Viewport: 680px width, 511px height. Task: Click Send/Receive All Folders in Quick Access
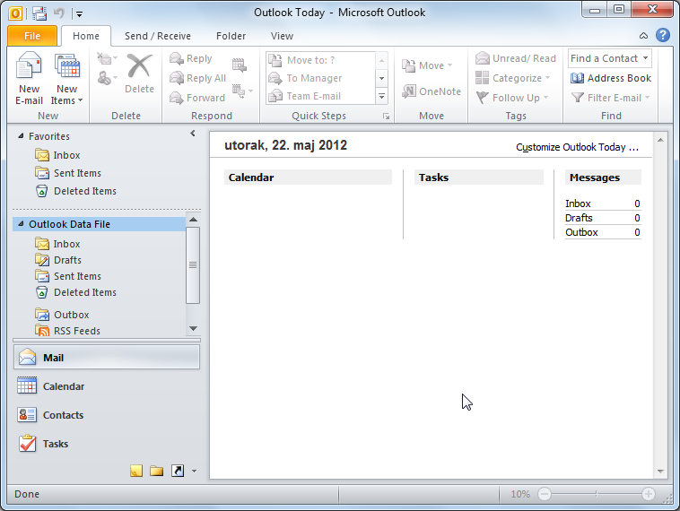(x=39, y=13)
